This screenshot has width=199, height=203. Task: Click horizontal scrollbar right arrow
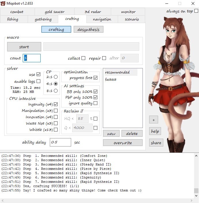(192, 200)
